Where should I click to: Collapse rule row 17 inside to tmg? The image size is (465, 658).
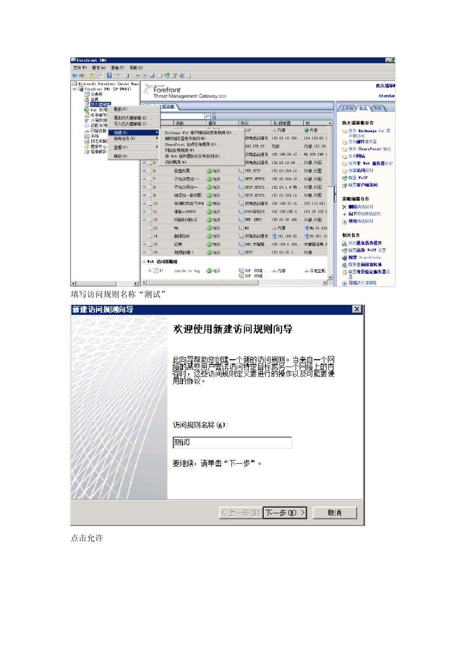click(150, 270)
